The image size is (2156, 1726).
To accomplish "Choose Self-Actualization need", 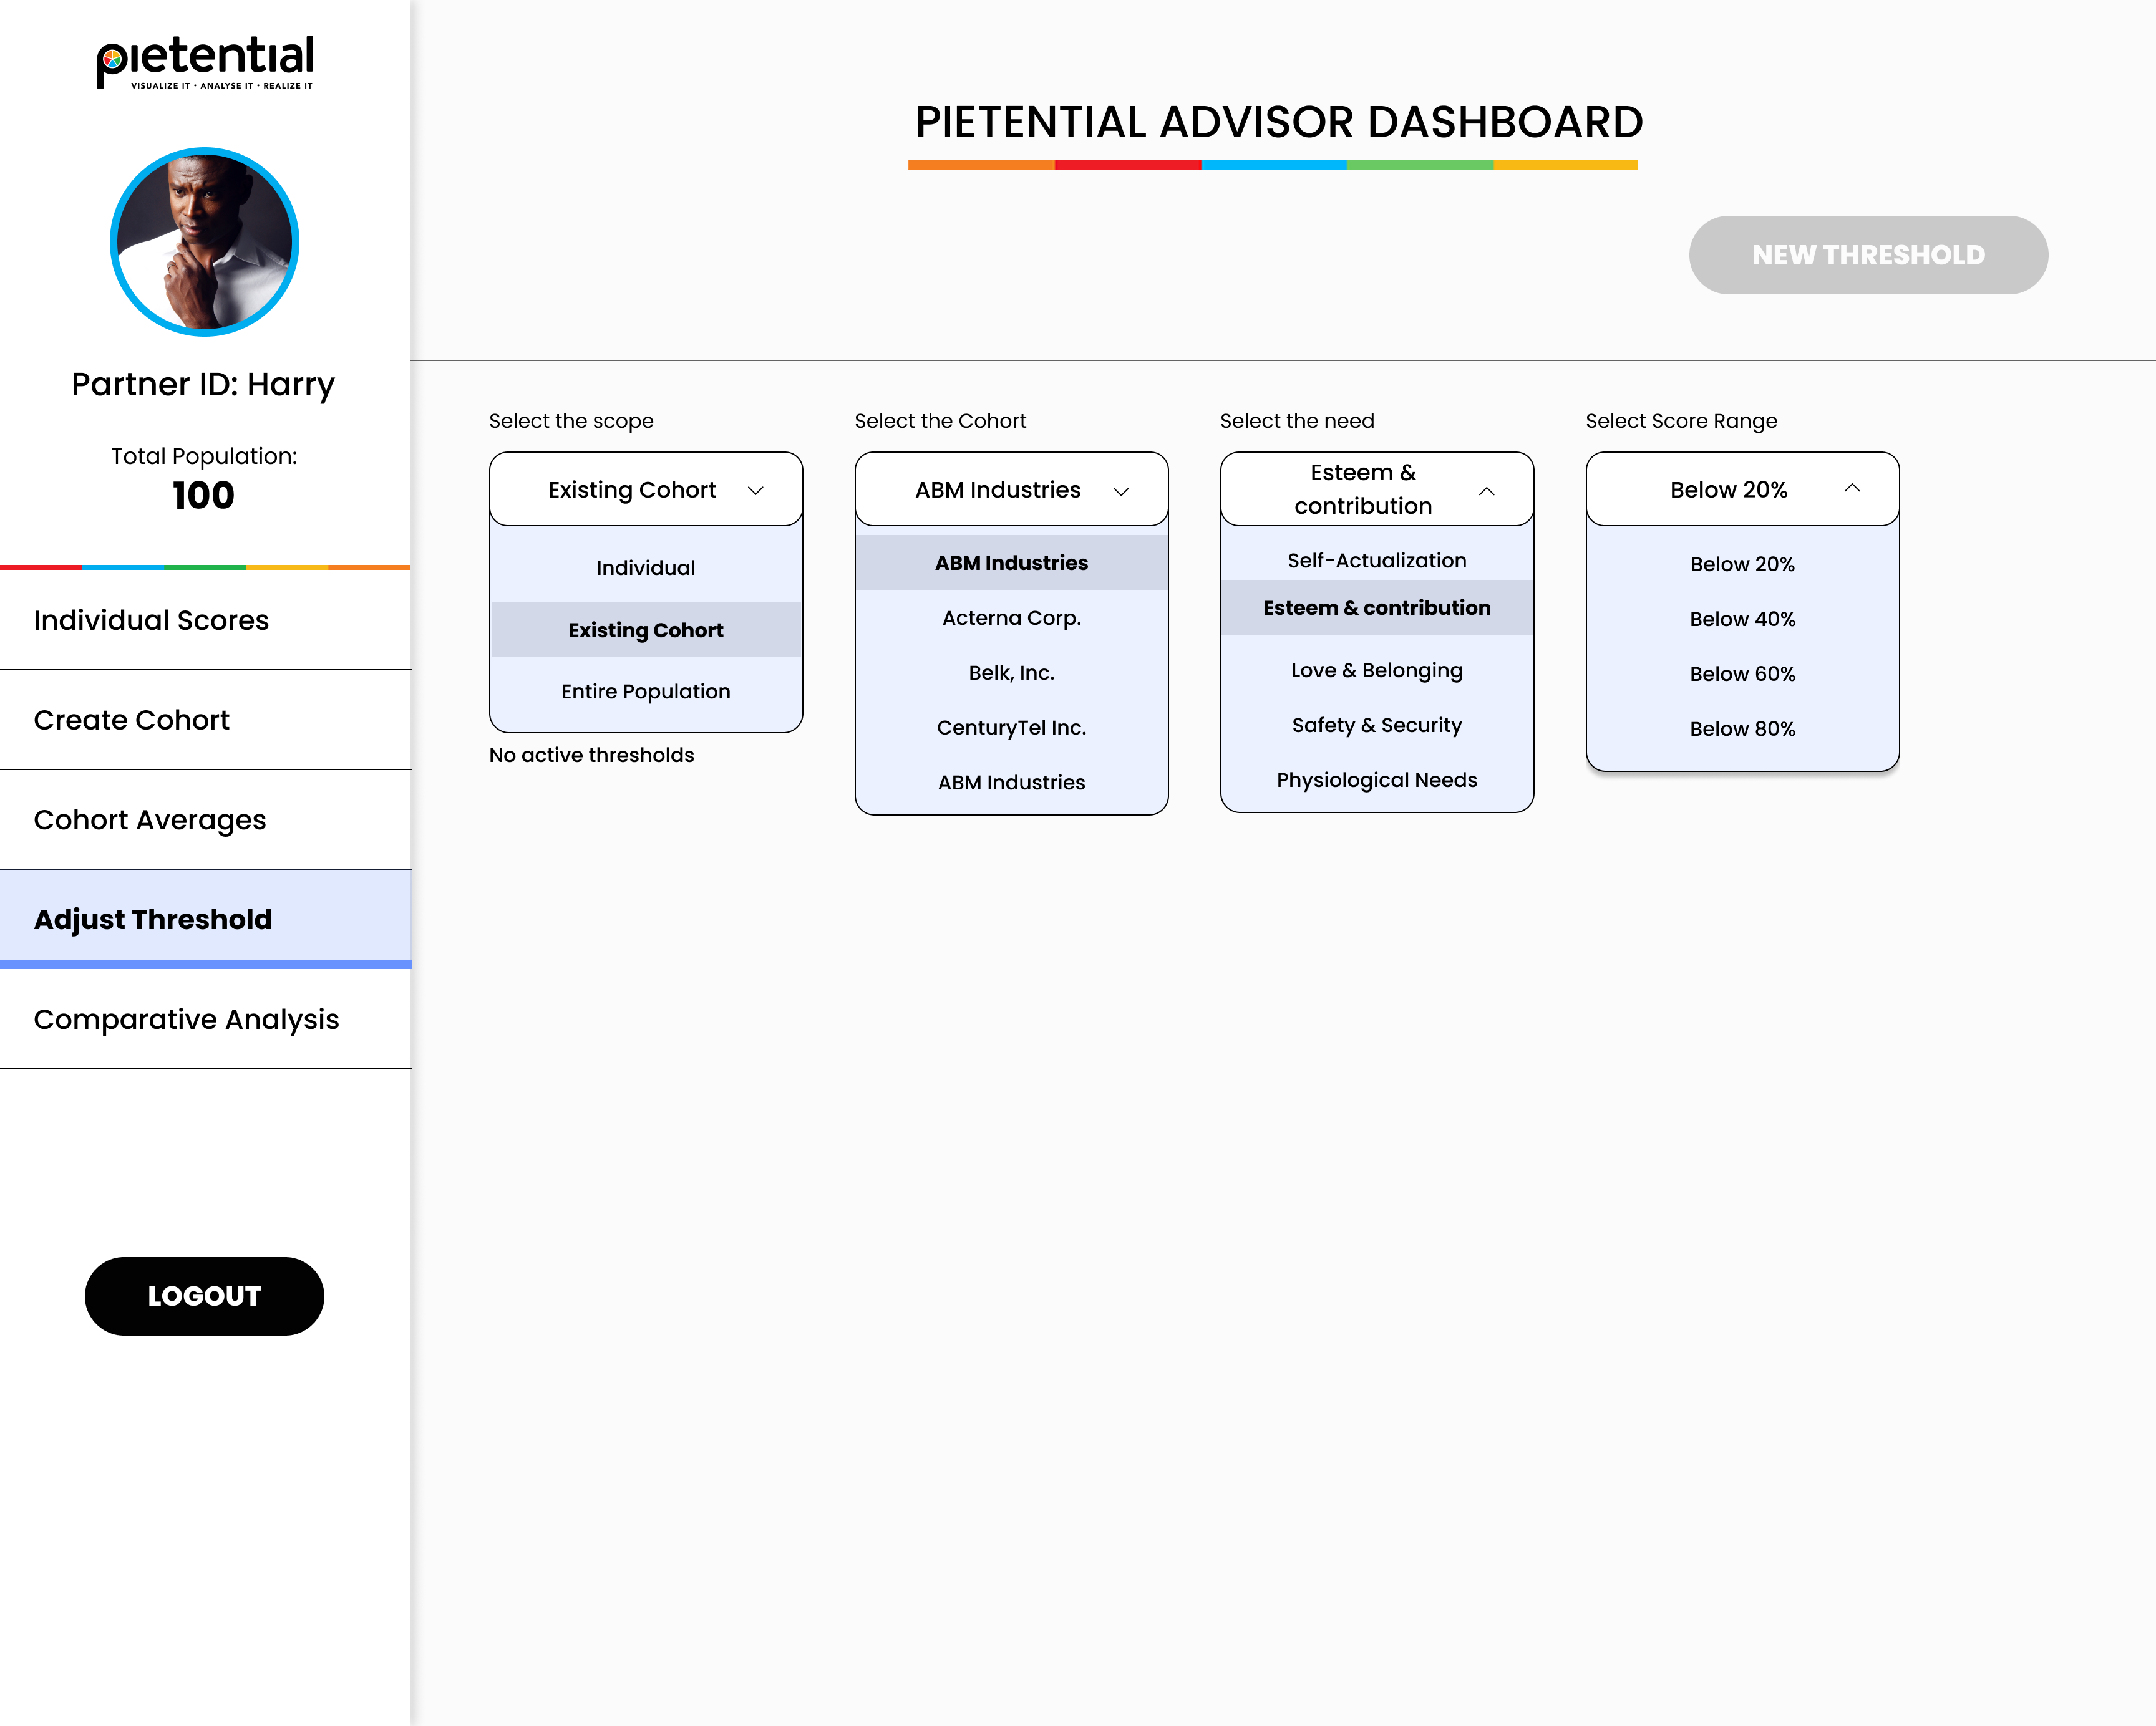I will pyautogui.click(x=1377, y=560).
